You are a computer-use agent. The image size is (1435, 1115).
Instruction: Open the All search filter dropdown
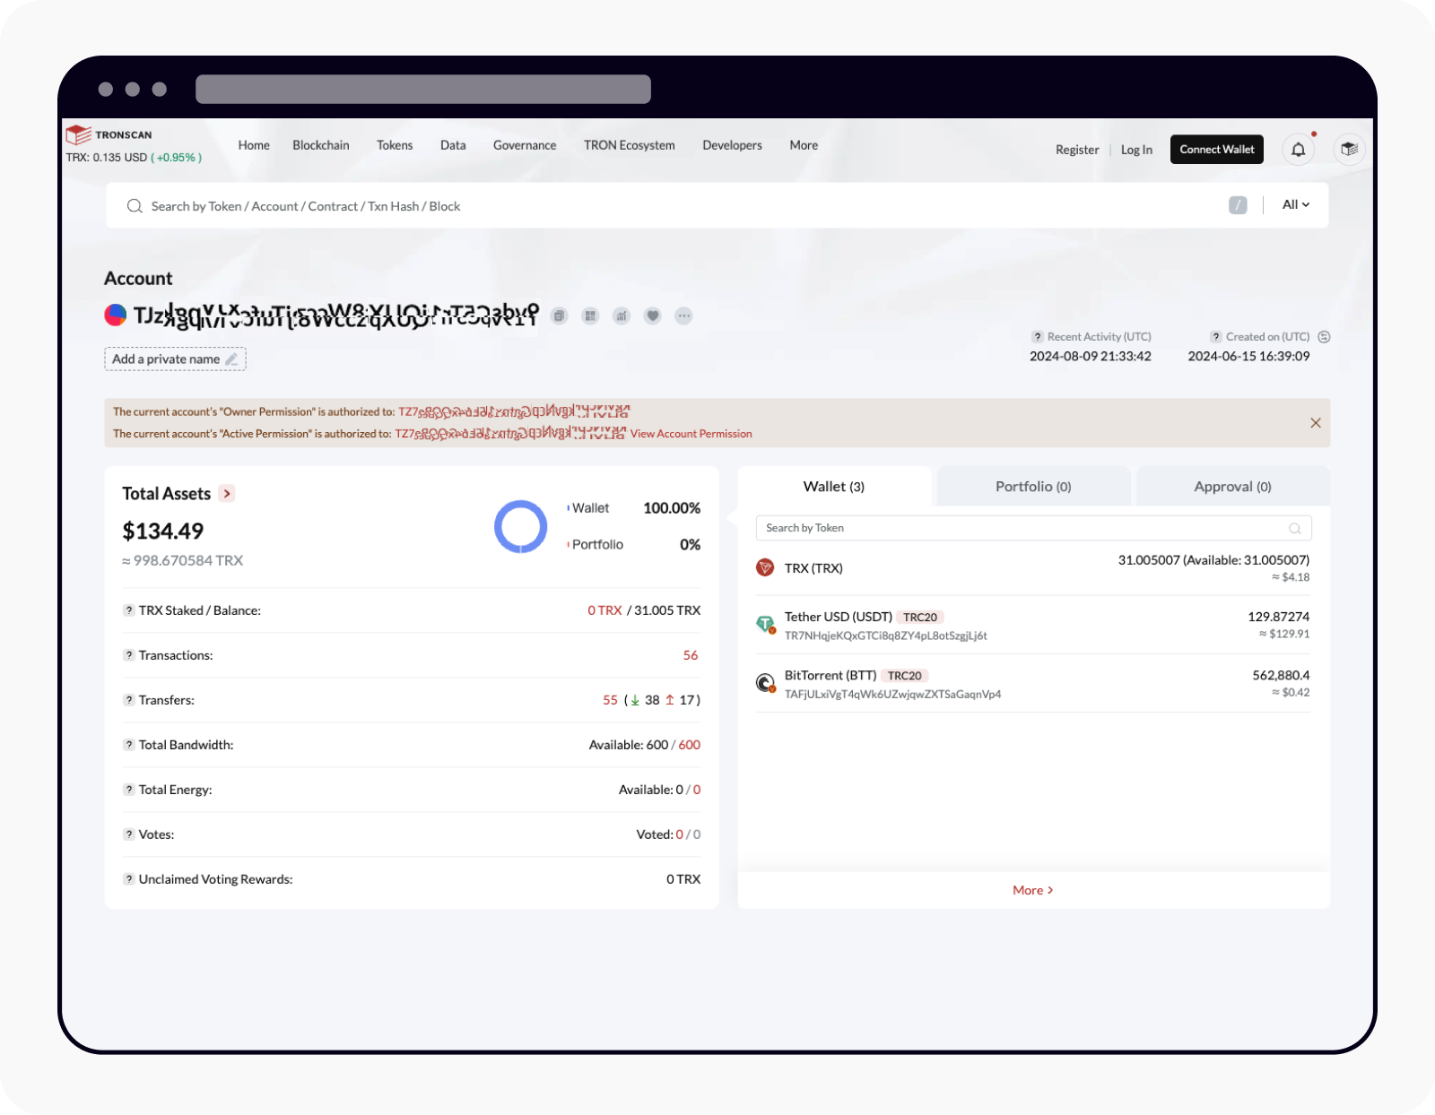point(1294,204)
